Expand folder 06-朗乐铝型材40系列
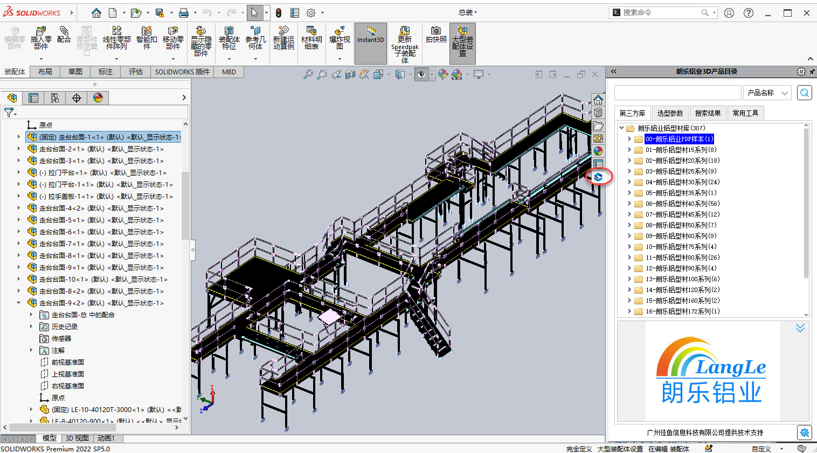 click(x=629, y=204)
